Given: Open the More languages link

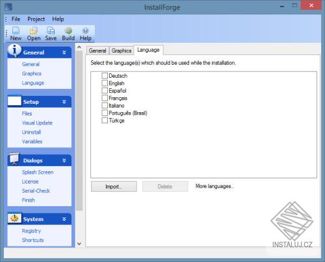Looking at the screenshot, I should (214, 186).
